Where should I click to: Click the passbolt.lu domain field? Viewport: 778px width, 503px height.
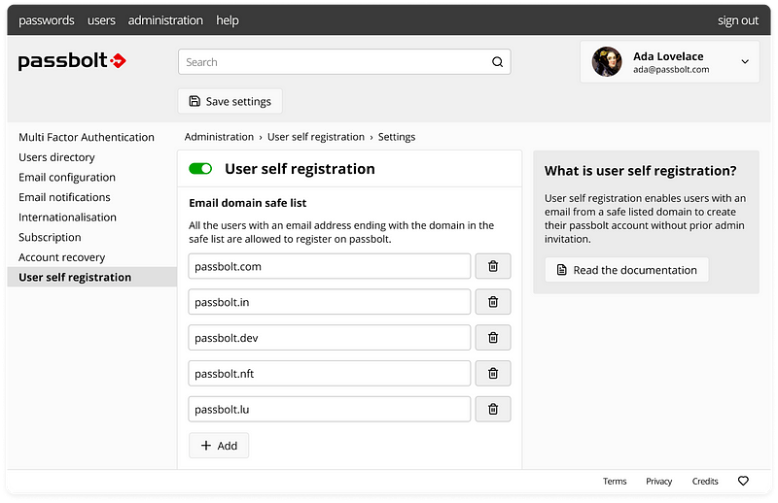click(330, 409)
